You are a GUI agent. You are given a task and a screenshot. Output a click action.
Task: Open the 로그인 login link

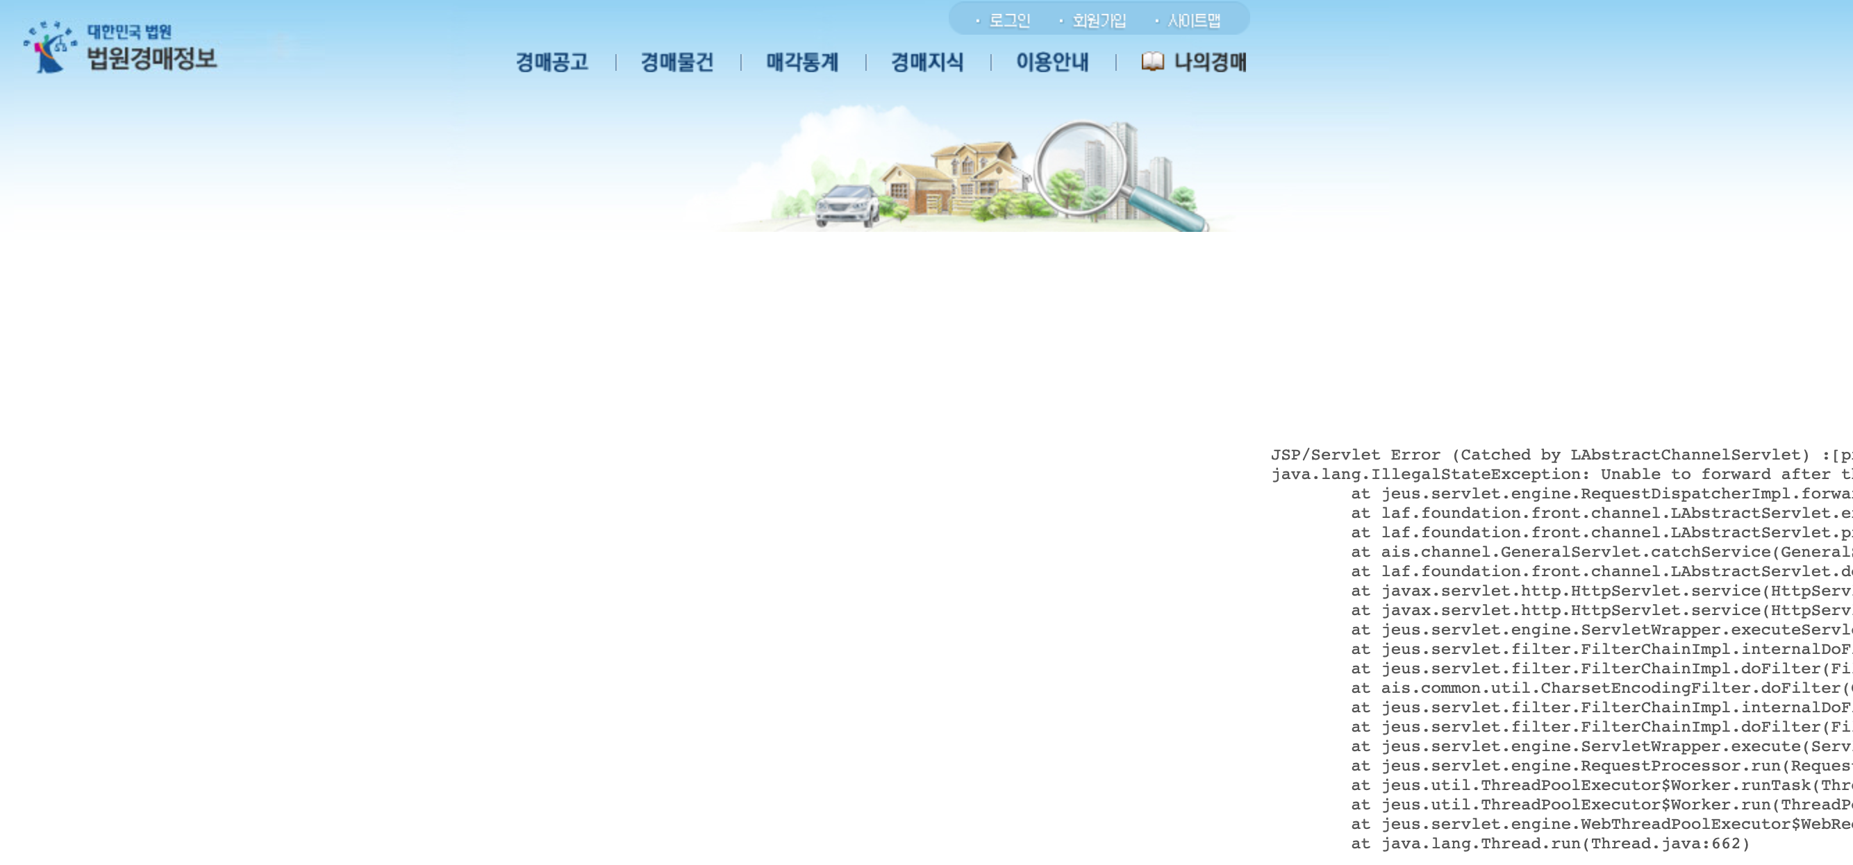[x=1009, y=21]
